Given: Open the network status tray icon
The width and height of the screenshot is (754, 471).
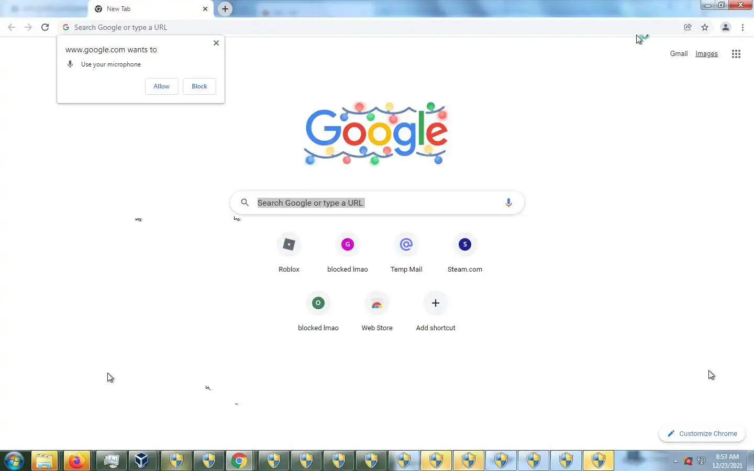Looking at the screenshot, I should pyautogui.click(x=702, y=461).
